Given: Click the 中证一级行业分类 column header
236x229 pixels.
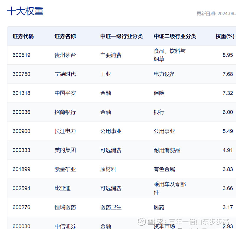Looking at the screenshot, I should click(x=122, y=36).
